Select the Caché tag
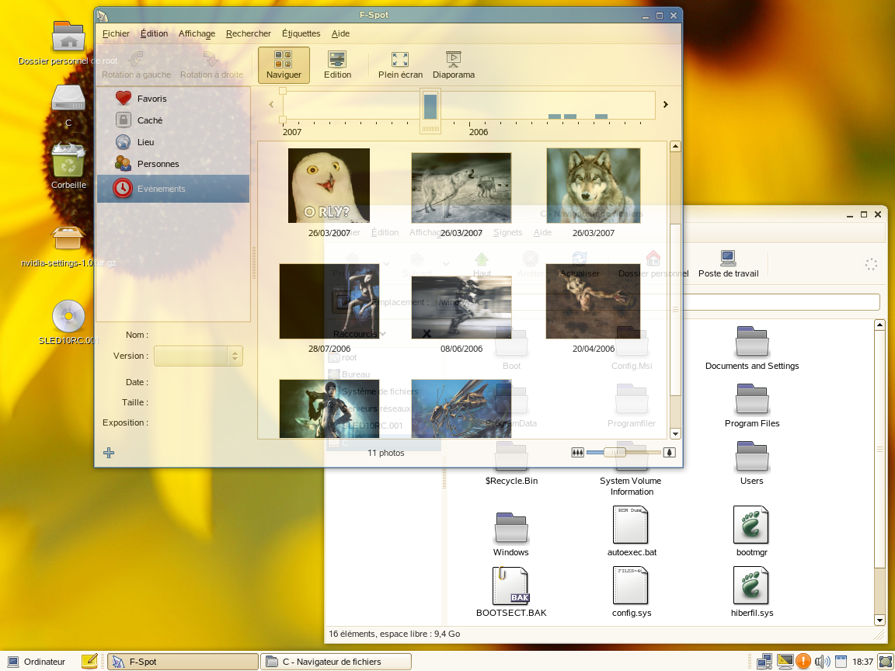 pyautogui.click(x=149, y=120)
